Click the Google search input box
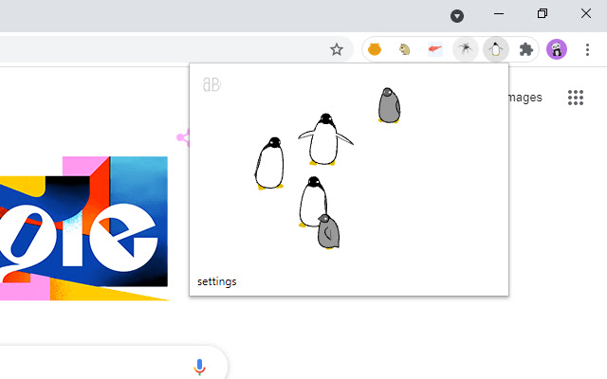 (x=95, y=367)
